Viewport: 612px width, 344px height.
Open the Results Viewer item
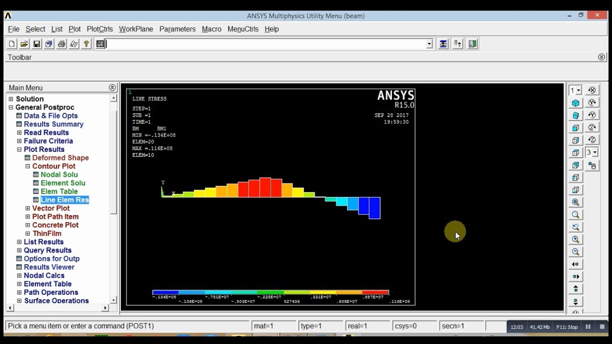pyautogui.click(x=49, y=267)
